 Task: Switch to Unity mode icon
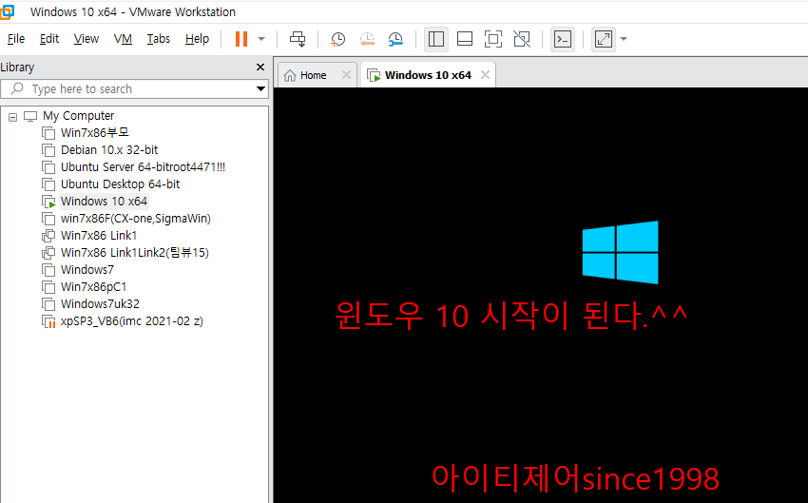(522, 39)
